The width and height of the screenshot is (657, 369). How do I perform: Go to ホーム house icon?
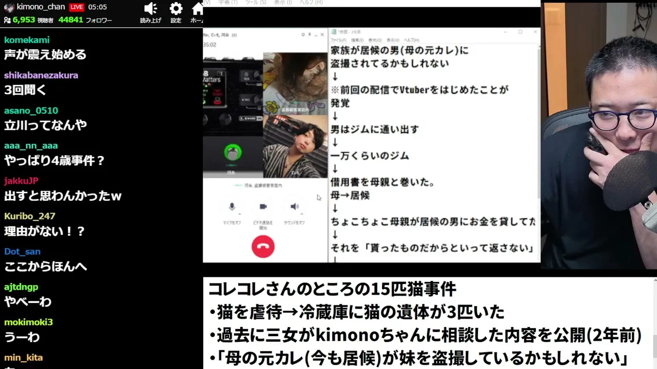pyautogui.click(x=198, y=9)
